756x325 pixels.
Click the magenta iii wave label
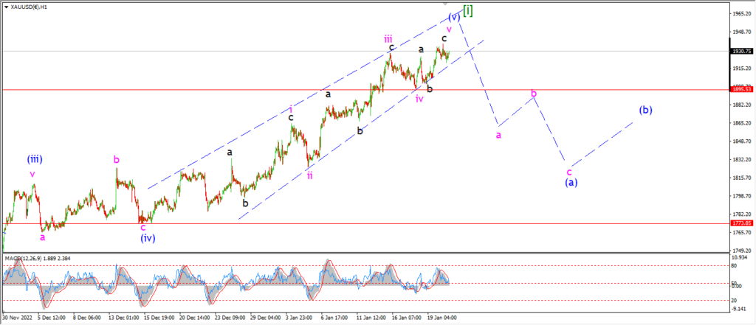pos(388,38)
